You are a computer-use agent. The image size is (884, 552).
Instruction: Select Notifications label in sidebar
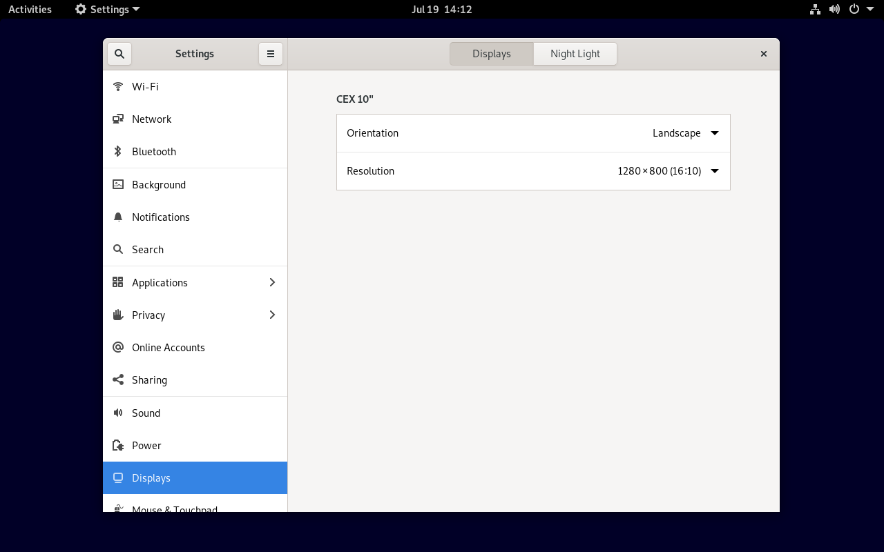(x=161, y=217)
